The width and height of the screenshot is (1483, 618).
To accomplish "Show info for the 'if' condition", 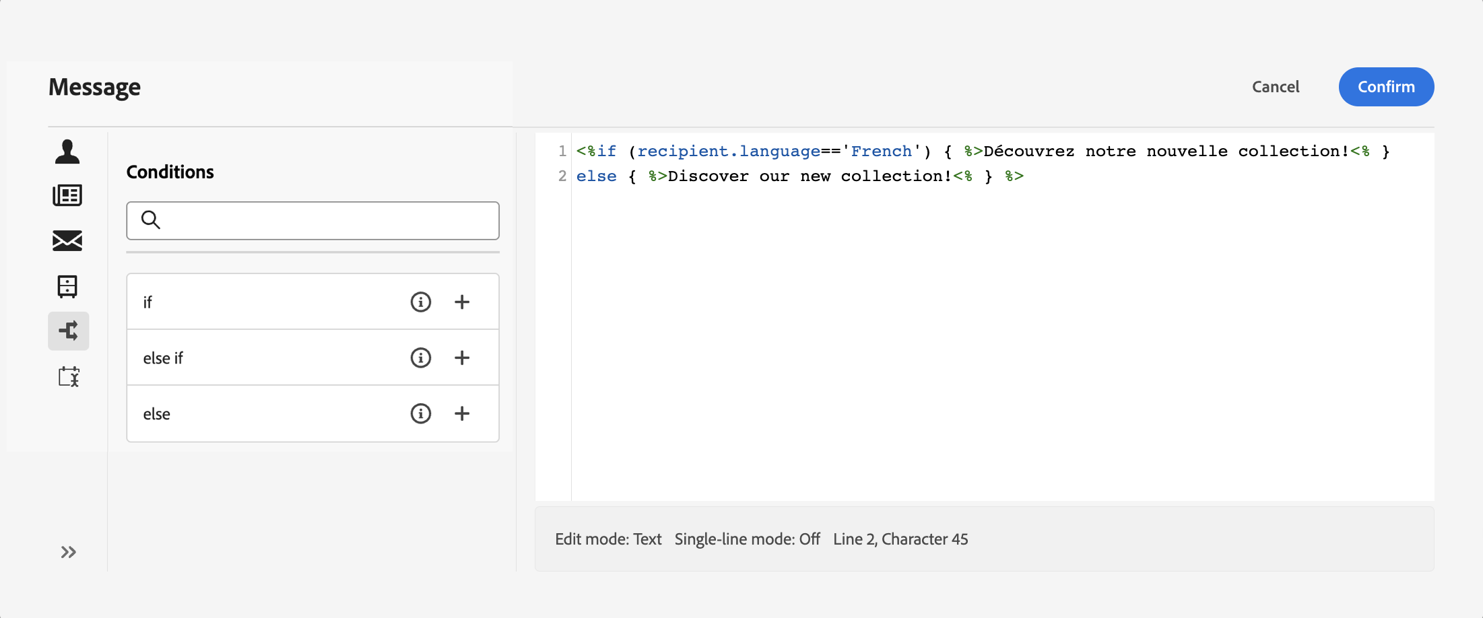I will pyautogui.click(x=421, y=302).
